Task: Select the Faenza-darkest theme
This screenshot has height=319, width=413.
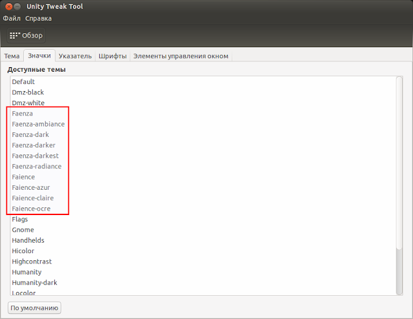Action: pos(203,156)
